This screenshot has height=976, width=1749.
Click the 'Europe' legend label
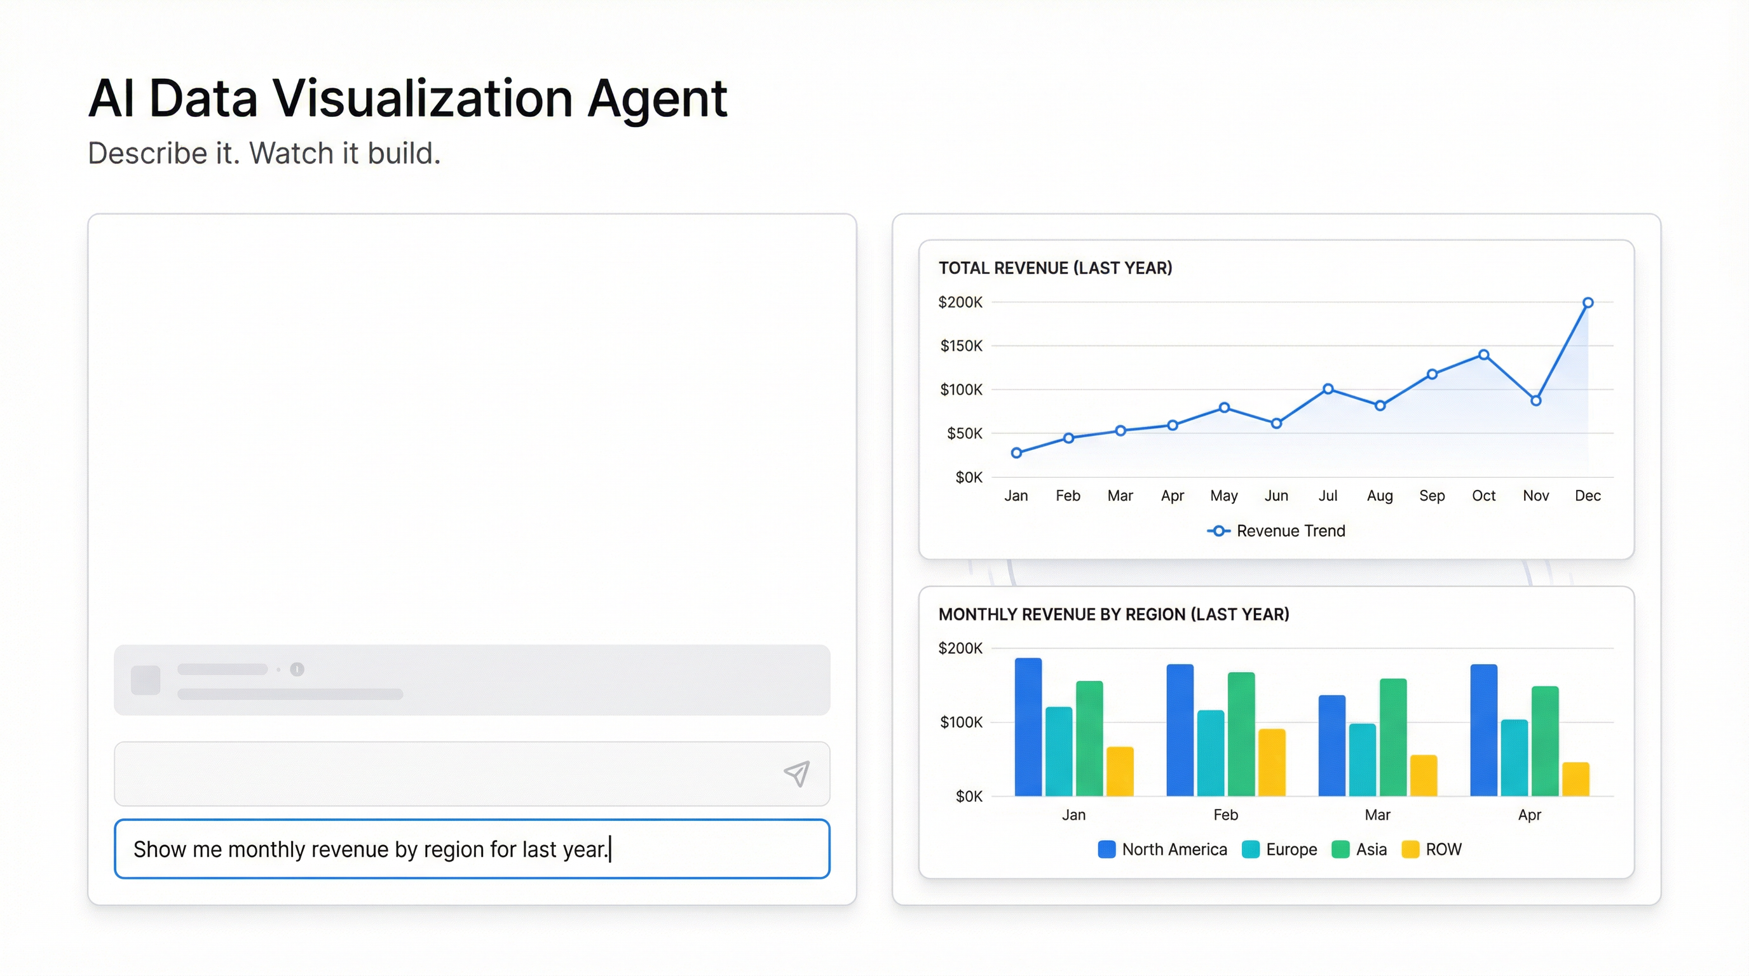[1291, 850]
